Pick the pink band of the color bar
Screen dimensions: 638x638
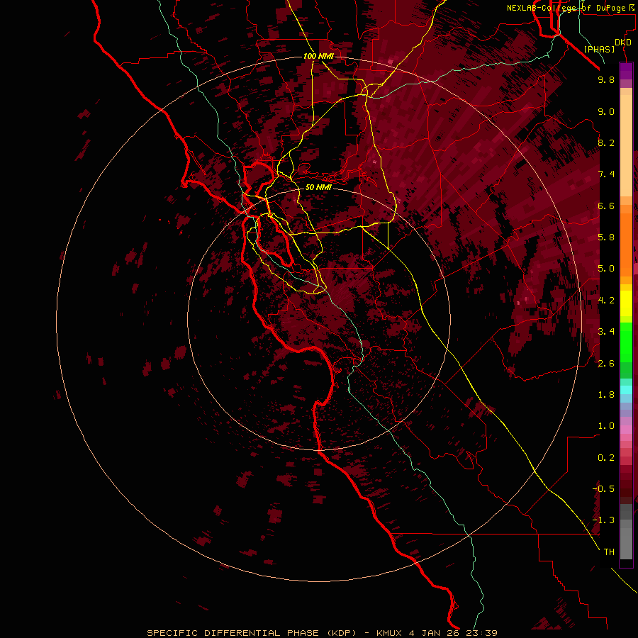(626, 430)
